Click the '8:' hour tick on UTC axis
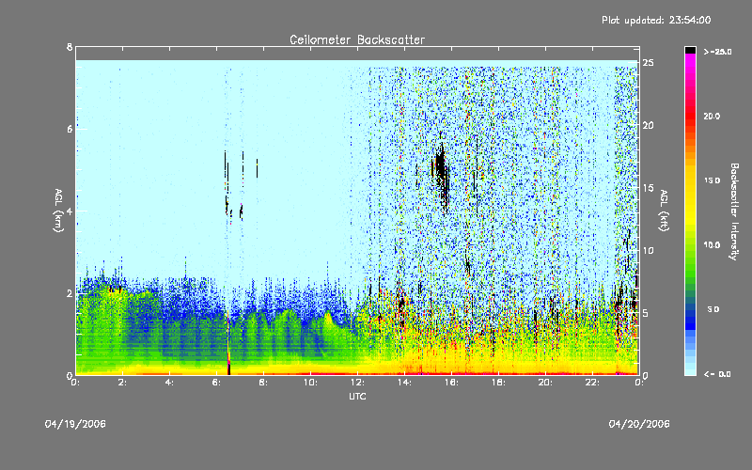The image size is (752, 470). click(263, 383)
